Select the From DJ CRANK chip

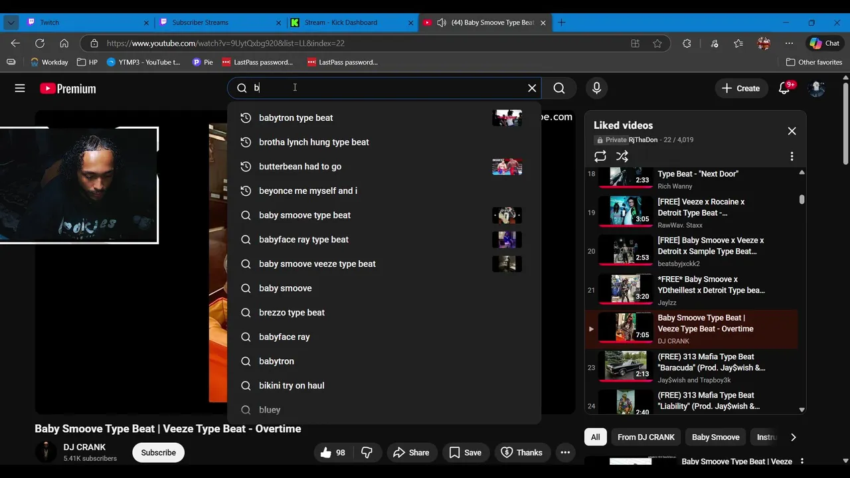pos(645,437)
